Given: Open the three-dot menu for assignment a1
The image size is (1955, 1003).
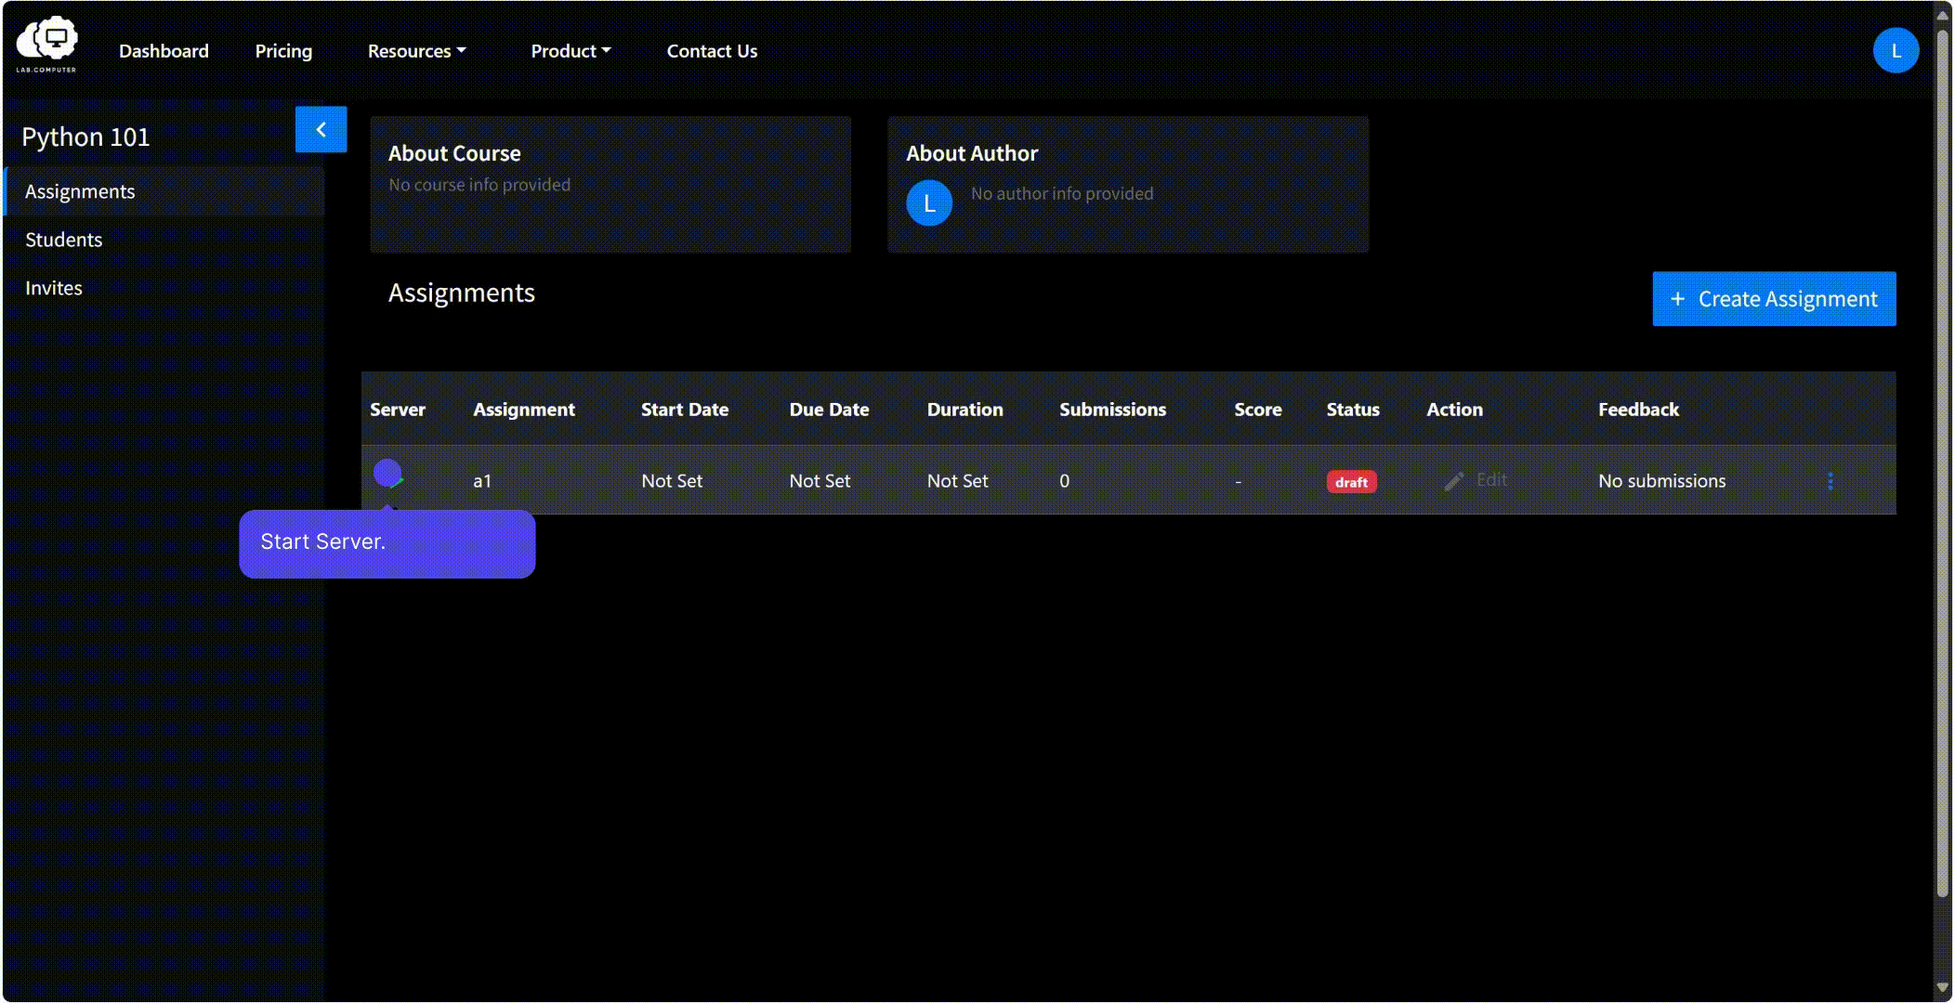Looking at the screenshot, I should coord(1830,481).
